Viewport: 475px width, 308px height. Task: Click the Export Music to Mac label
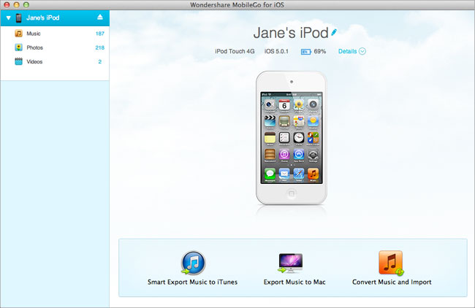pos(294,282)
